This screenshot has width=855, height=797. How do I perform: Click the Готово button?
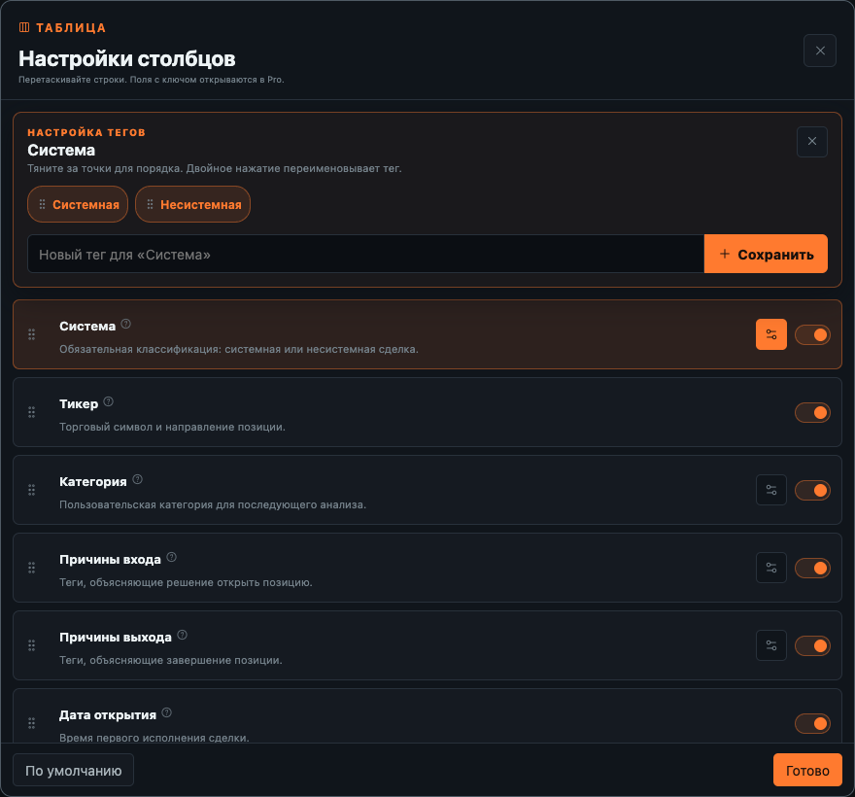point(807,770)
